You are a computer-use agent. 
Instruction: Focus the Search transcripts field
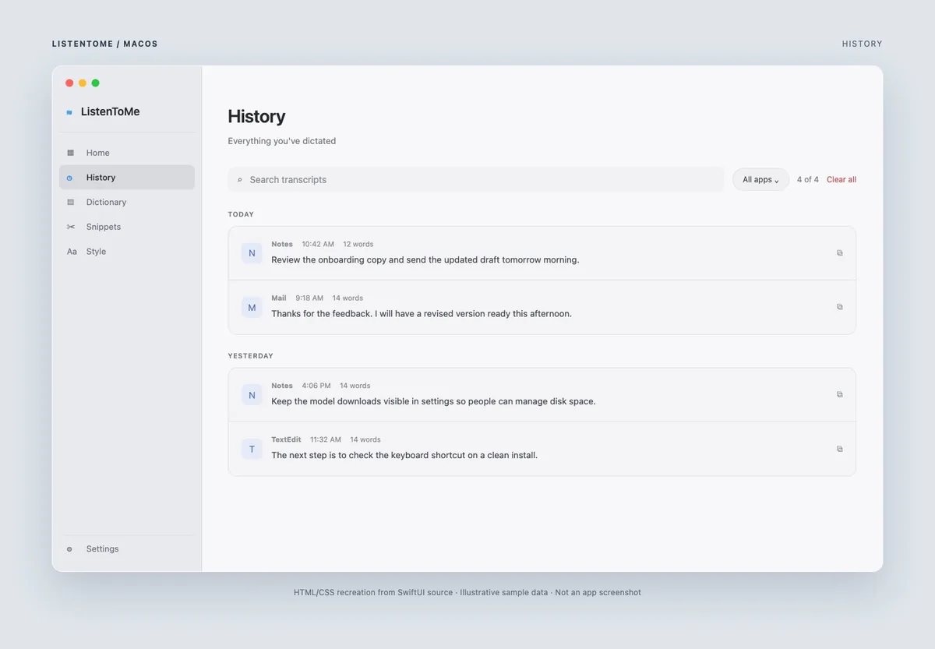[x=476, y=179]
